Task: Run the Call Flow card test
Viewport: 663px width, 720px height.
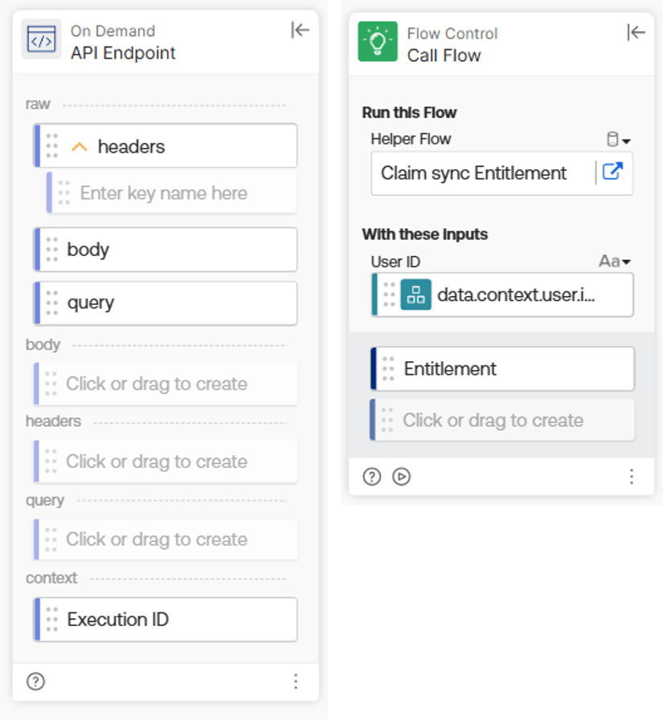Action: click(x=401, y=477)
